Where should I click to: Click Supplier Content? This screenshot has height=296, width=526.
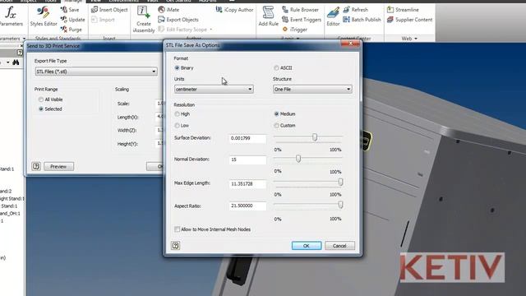409,20
